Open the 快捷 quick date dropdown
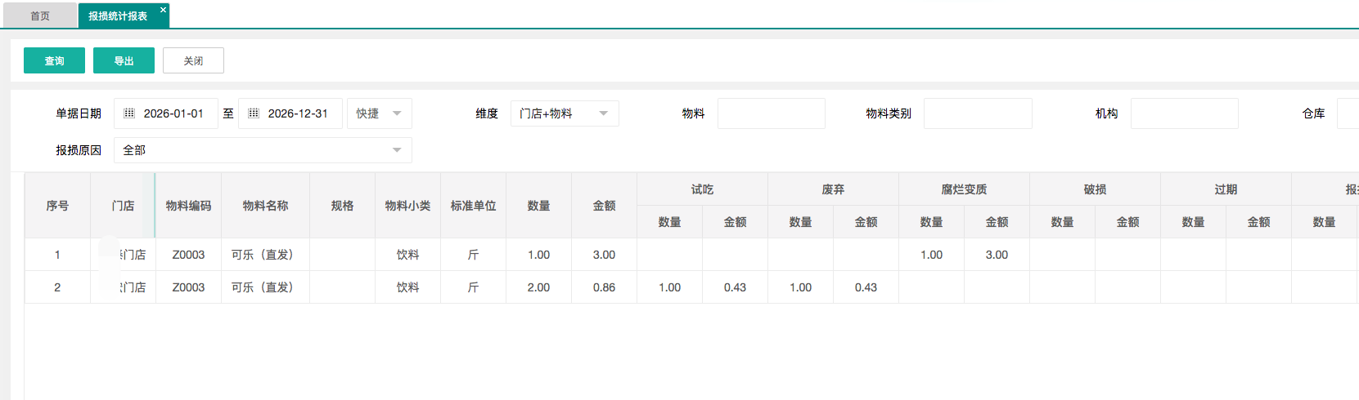Screen dimensions: 1359x400 [380, 113]
